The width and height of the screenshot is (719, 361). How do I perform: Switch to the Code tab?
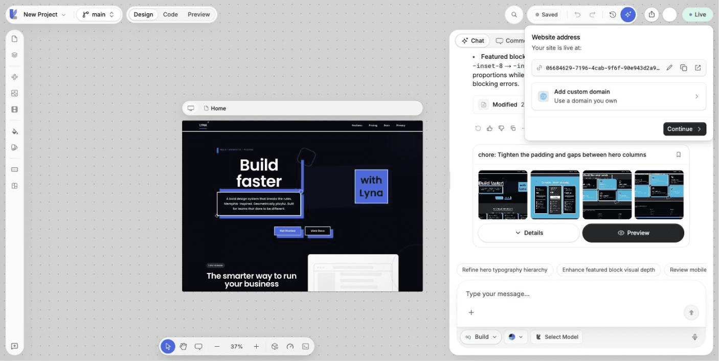[x=170, y=15]
